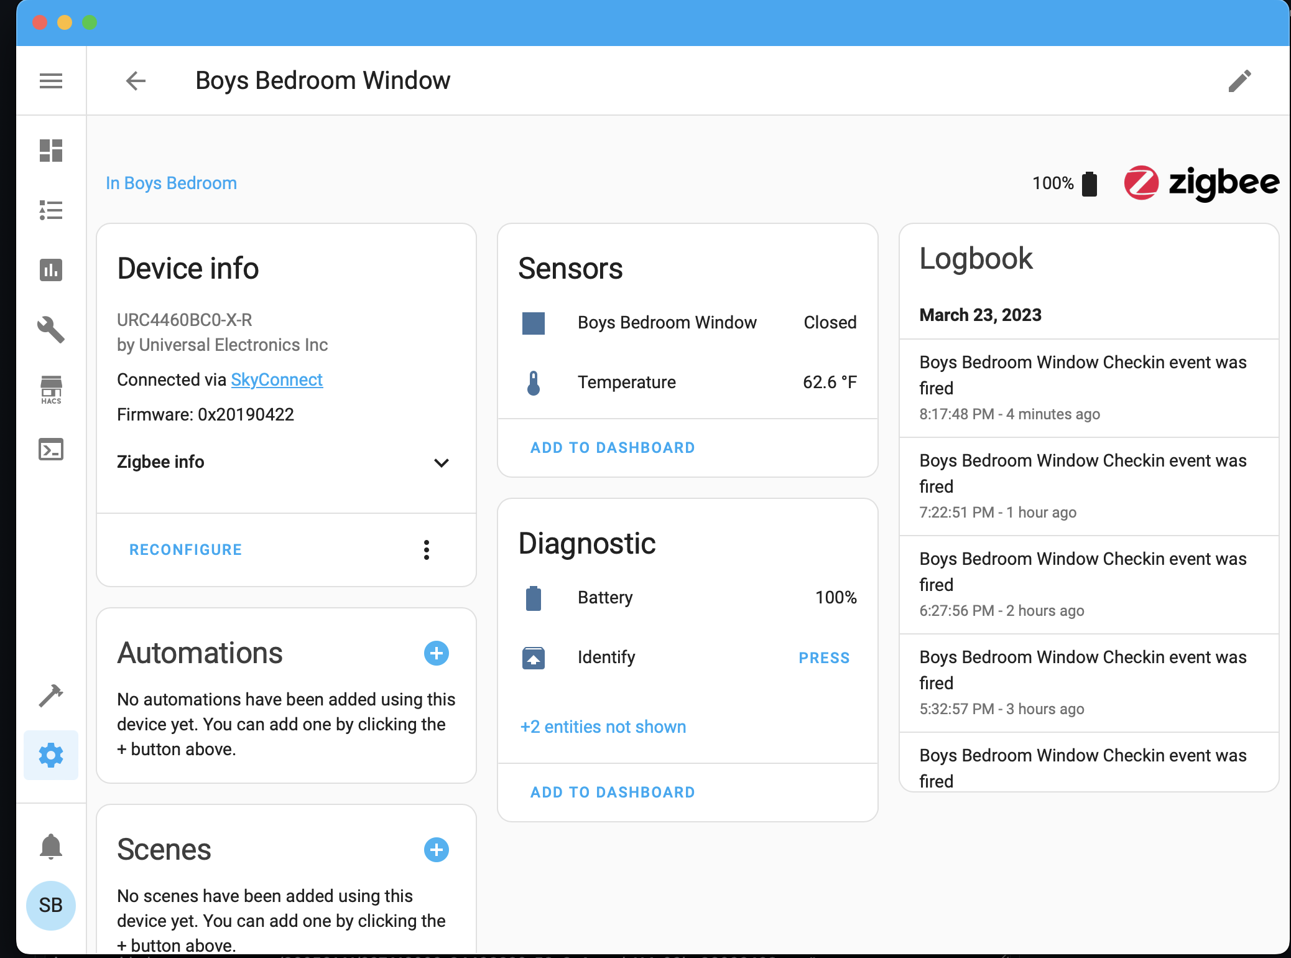Open the hamburger sidebar menu
Image resolution: width=1291 pixels, height=958 pixels.
coord(51,81)
